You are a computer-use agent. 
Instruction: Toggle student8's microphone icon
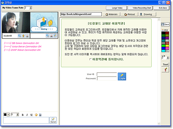tap(23, 36)
